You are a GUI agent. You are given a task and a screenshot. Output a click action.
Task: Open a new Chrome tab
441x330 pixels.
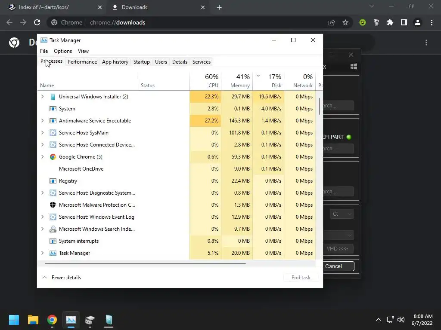tap(219, 7)
